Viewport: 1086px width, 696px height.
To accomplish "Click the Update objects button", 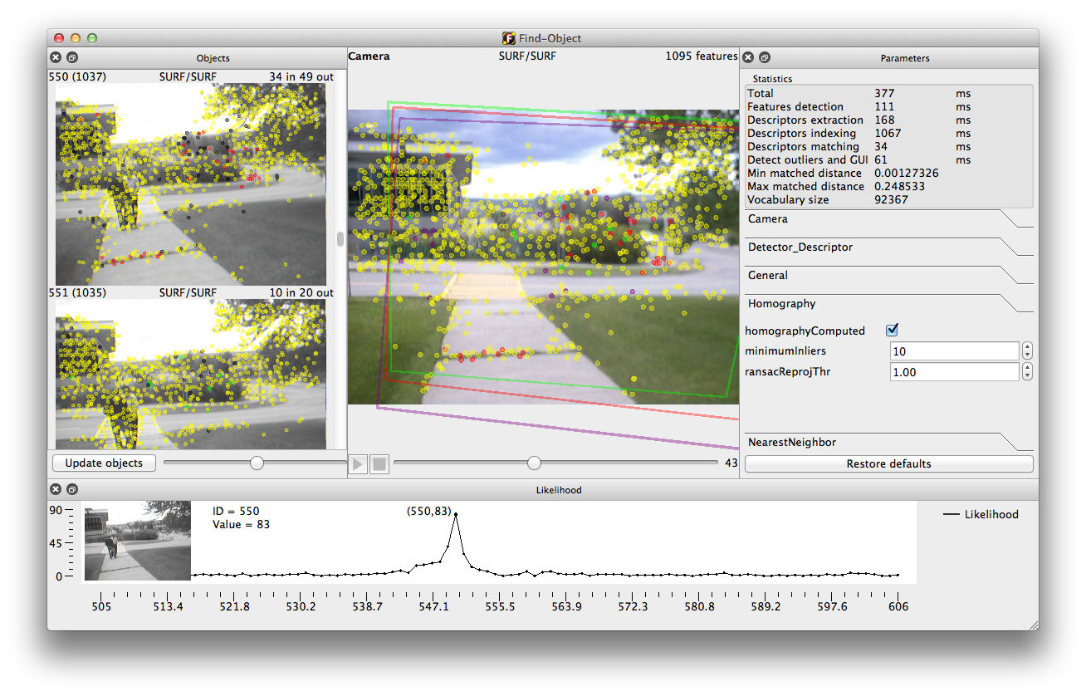I will [104, 463].
